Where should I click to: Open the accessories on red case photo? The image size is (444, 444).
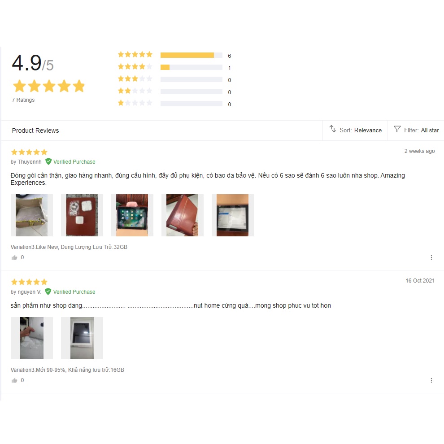coord(82,215)
